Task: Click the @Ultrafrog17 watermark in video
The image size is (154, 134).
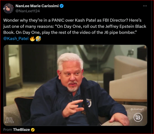Action: click(x=137, y=109)
